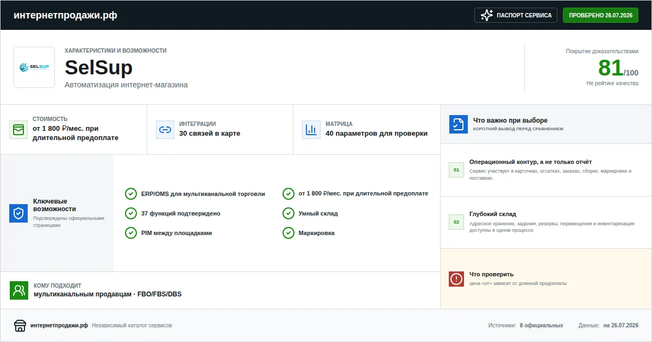Image resolution: width=652 pixels, height=342 pixels.
Task: Click the Матрица bar chart icon
Action: click(x=311, y=130)
